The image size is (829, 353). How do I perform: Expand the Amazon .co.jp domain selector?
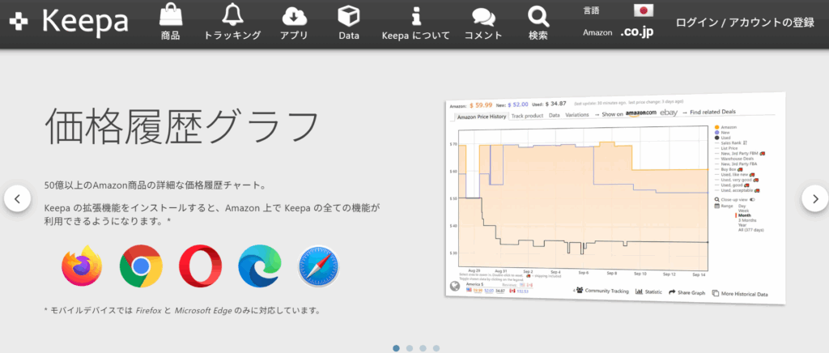coord(636,32)
